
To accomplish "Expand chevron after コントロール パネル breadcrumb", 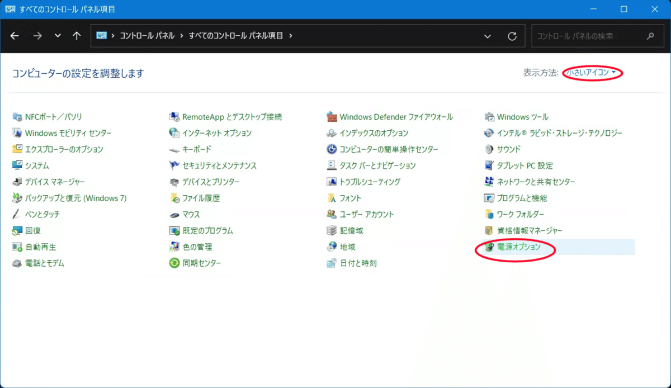I will pyautogui.click(x=181, y=36).
